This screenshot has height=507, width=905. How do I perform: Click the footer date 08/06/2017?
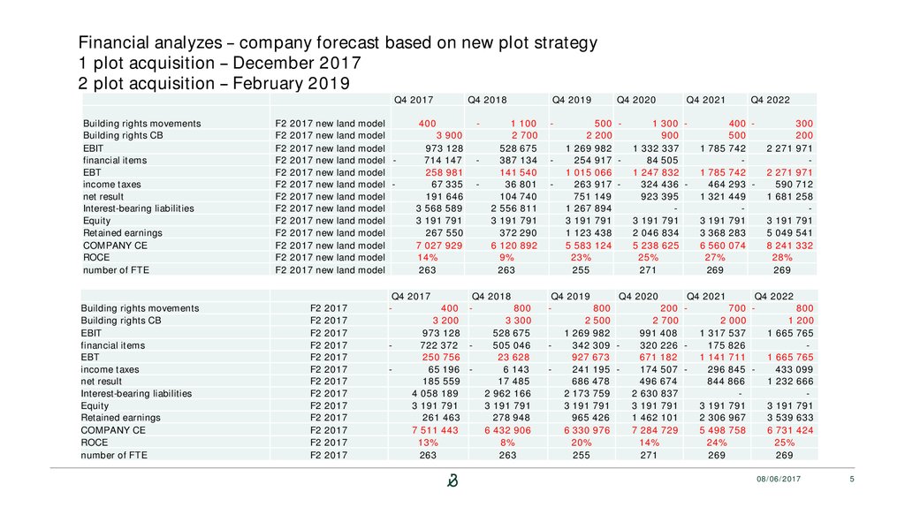pos(778,479)
